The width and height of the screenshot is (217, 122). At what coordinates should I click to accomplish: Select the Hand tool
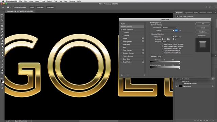click(x=2, y=70)
